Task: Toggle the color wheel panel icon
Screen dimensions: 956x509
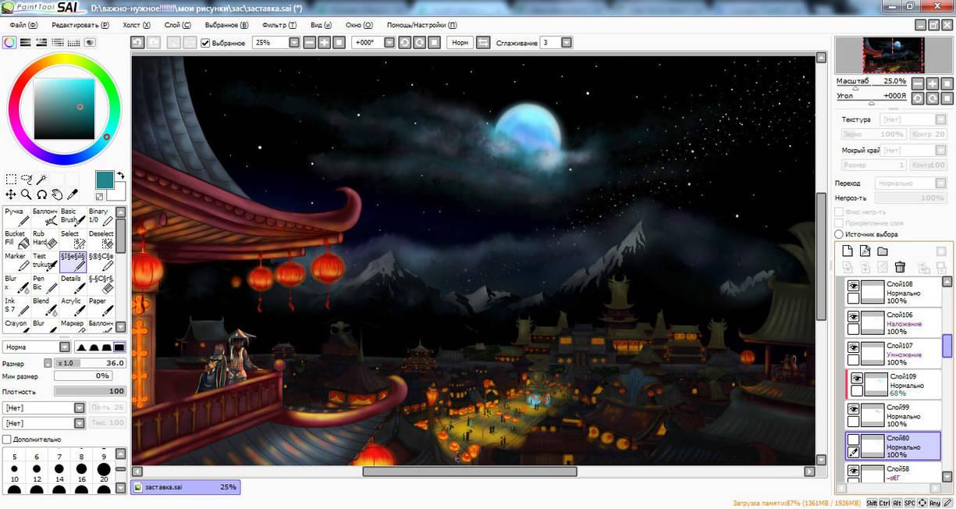Action: coord(9,43)
